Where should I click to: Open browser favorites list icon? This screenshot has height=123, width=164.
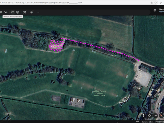161,3
